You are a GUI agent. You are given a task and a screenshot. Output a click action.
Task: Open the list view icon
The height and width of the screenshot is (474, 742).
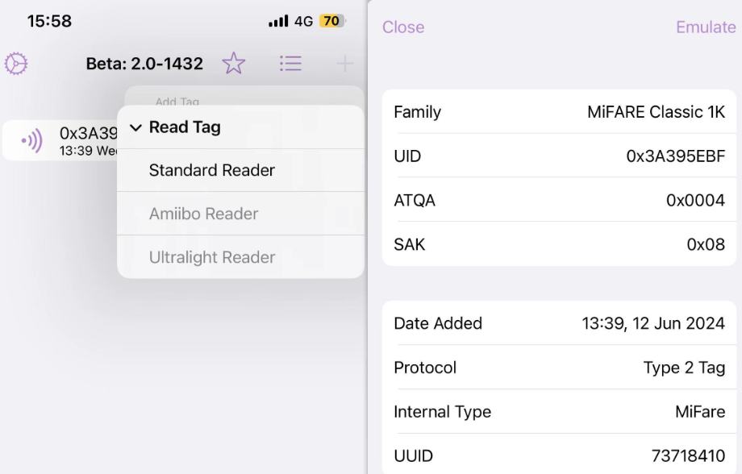[290, 64]
